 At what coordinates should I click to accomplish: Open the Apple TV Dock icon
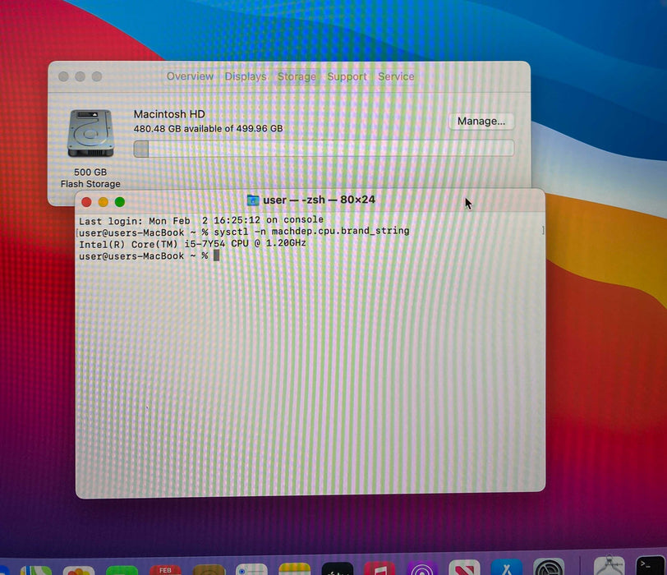[338, 568]
